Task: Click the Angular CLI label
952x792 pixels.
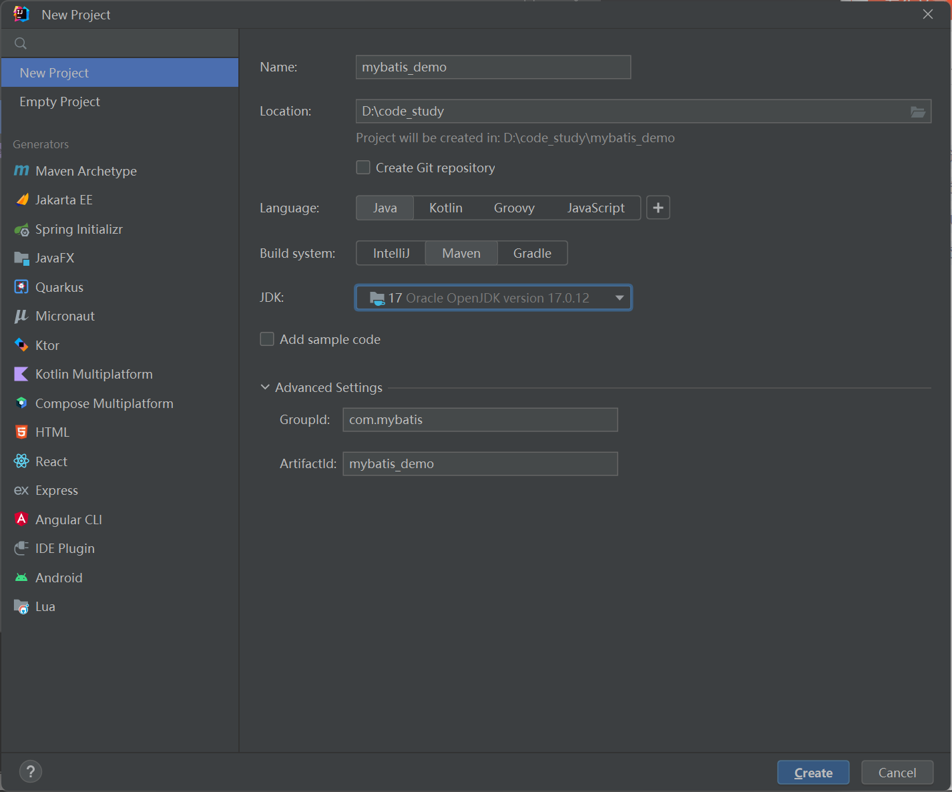Action: coord(69,520)
